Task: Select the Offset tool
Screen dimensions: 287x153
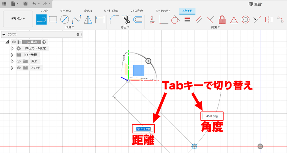Action: pyautogui.click(x=138, y=19)
